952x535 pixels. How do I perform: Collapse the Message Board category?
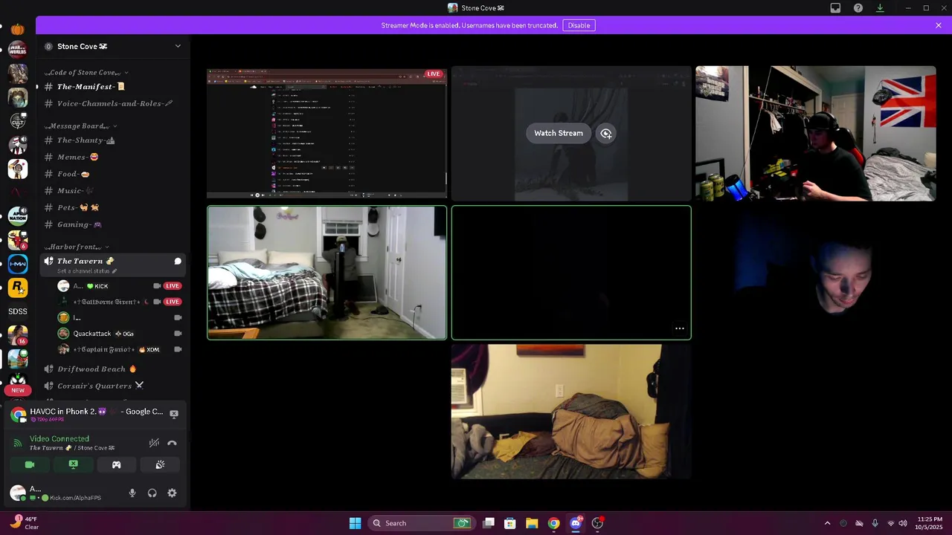80,126
